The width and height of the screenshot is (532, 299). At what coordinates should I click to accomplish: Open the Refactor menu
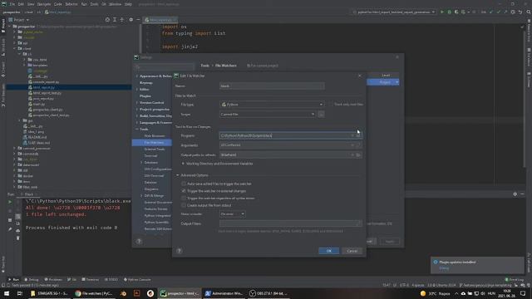pos(71,4)
